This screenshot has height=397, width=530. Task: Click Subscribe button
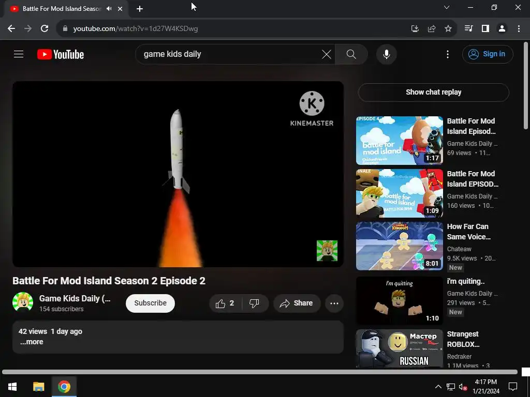click(x=151, y=303)
